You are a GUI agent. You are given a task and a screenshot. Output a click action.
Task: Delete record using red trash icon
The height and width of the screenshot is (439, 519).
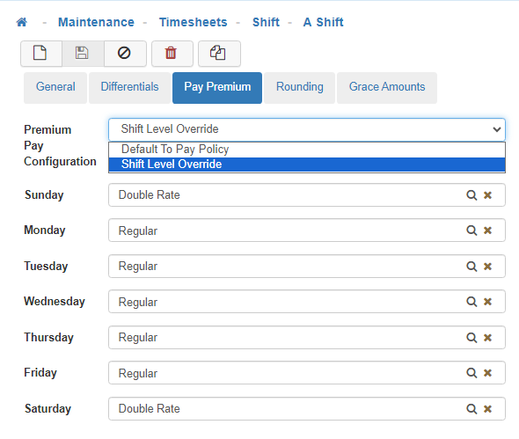pos(172,54)
